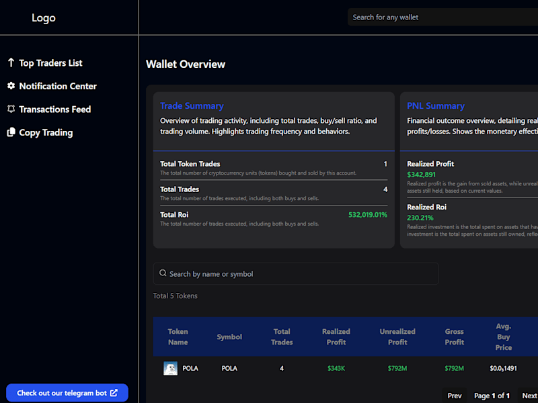Click the Prev pagination button
Viewport: 538px width, 403px height.
click(x=455, y=396)
